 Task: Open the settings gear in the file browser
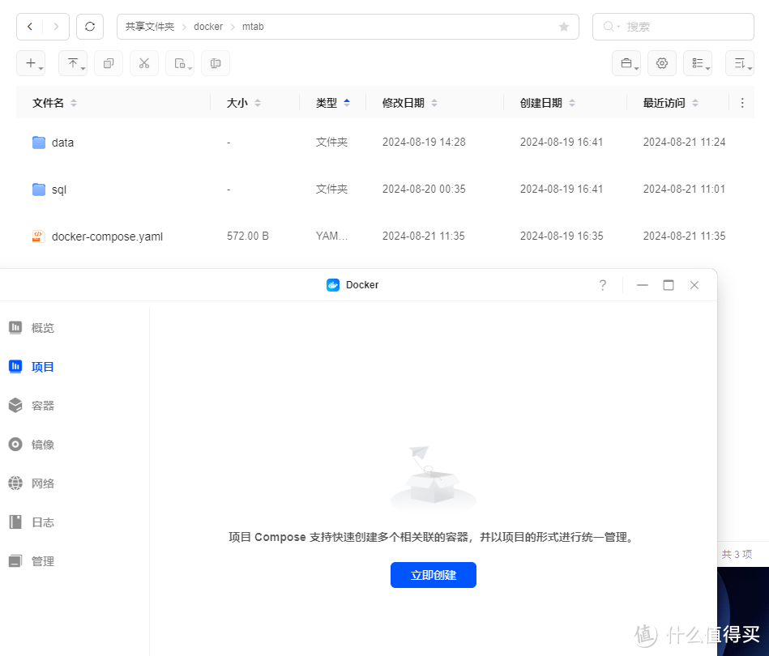[662, 62]
